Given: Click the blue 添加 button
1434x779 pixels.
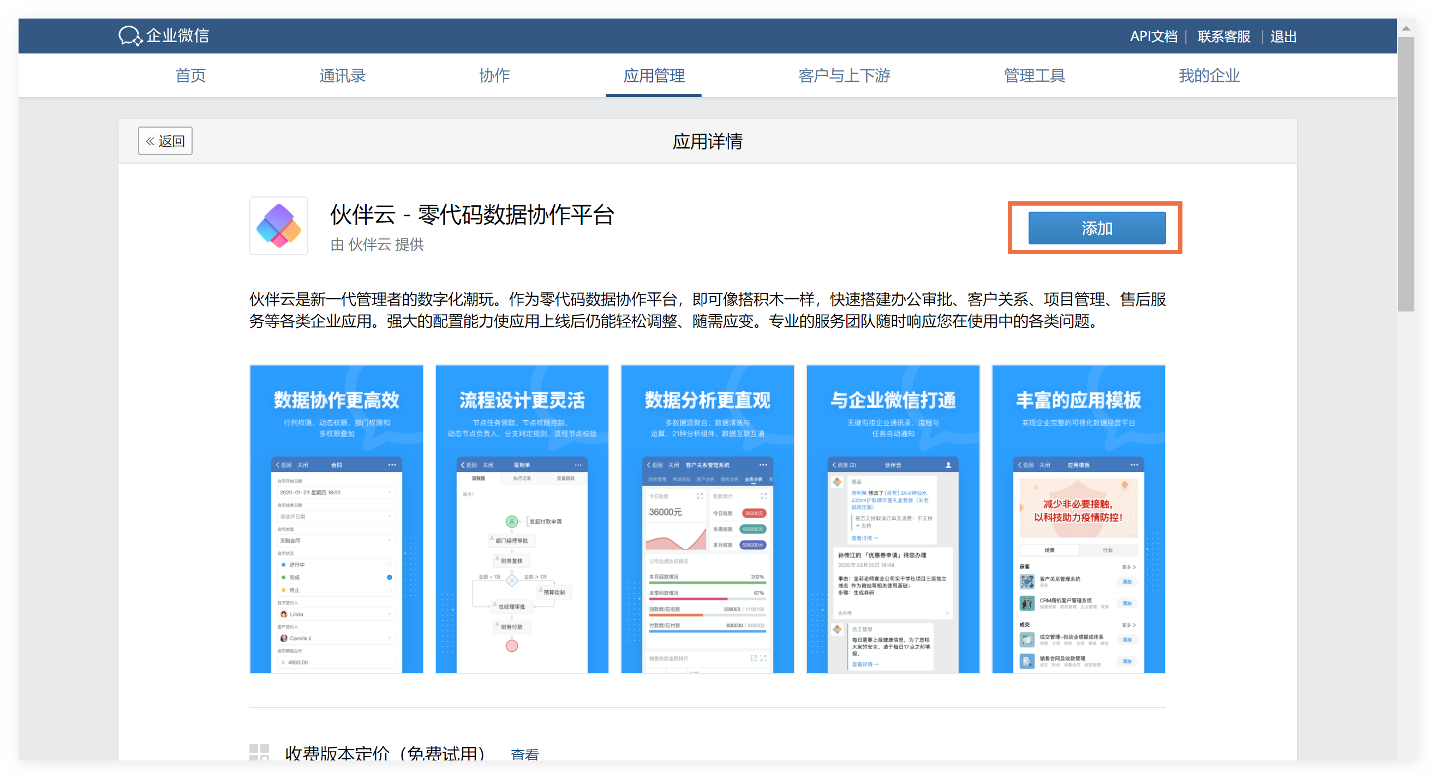Looking at the screenshot, I should (x=1096, y=228).
